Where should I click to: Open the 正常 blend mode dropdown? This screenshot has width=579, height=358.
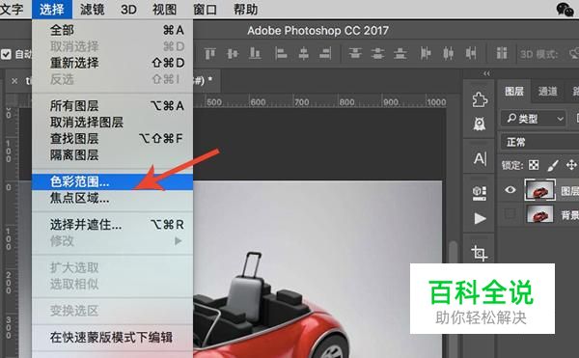click(539, 142)
